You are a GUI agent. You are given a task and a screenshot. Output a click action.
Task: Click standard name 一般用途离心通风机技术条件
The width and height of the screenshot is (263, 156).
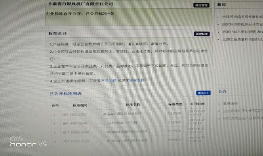coord(125,141)
